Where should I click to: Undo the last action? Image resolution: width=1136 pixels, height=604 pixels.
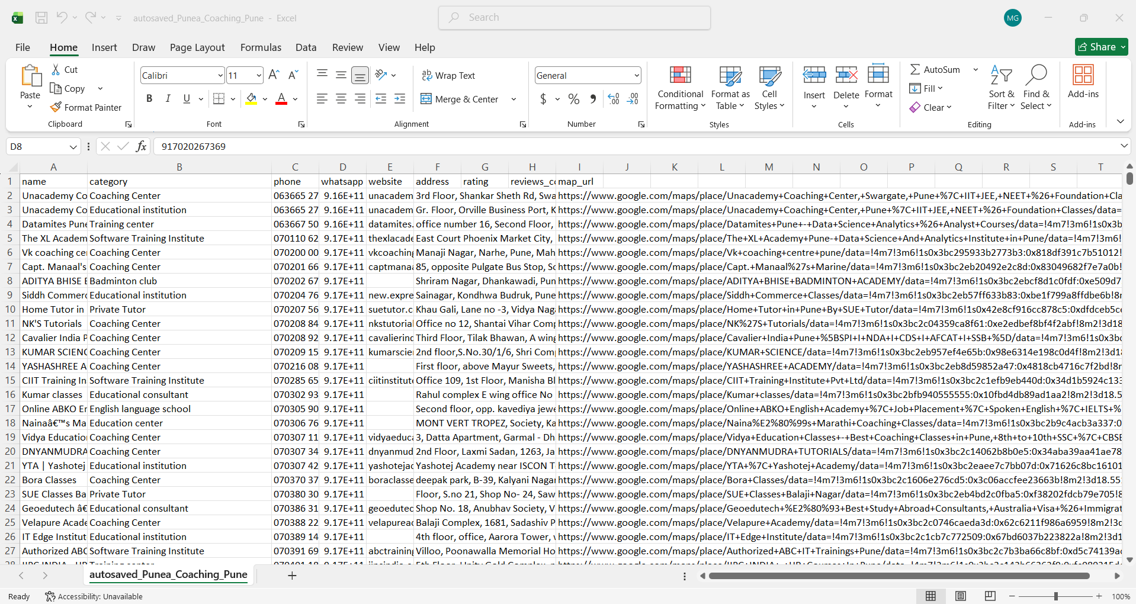[62, 18]
